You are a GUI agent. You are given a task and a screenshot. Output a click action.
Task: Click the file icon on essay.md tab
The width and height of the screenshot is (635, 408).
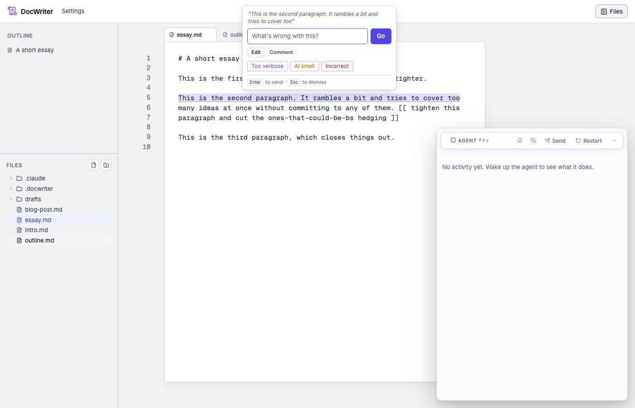coord(171,34)
